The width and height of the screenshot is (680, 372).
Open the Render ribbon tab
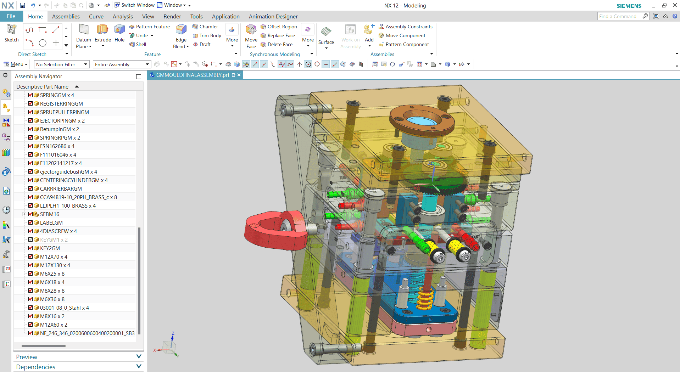coord(172,16)
